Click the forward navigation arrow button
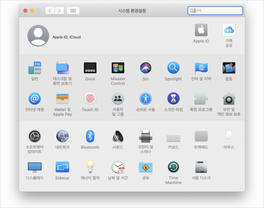Image resolution: width=264 pixels, height=208 pixels. click(59, 11)
